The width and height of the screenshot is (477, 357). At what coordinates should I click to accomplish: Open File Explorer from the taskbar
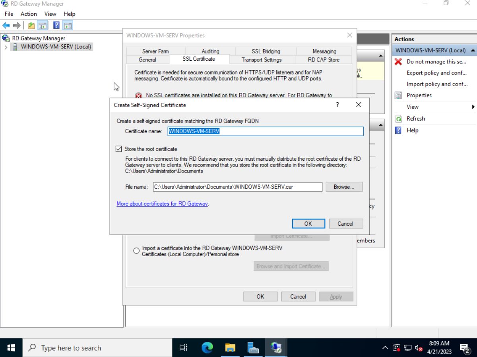[230, 348]
